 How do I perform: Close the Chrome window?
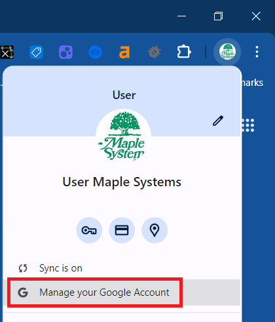pos(256,16)
